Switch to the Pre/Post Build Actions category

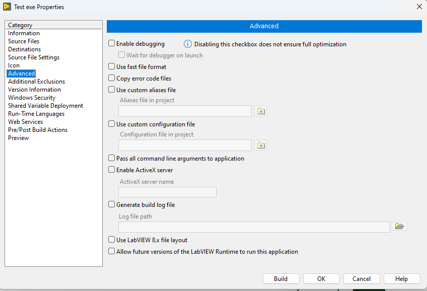tap(38, 129)
